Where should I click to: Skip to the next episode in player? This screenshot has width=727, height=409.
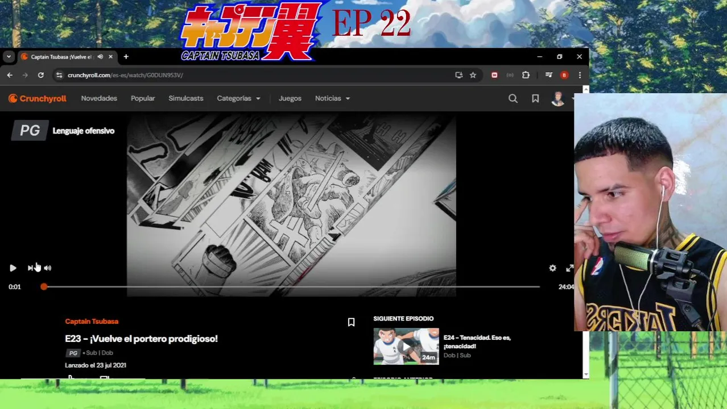pyautogui.click(x=31, y=268)
